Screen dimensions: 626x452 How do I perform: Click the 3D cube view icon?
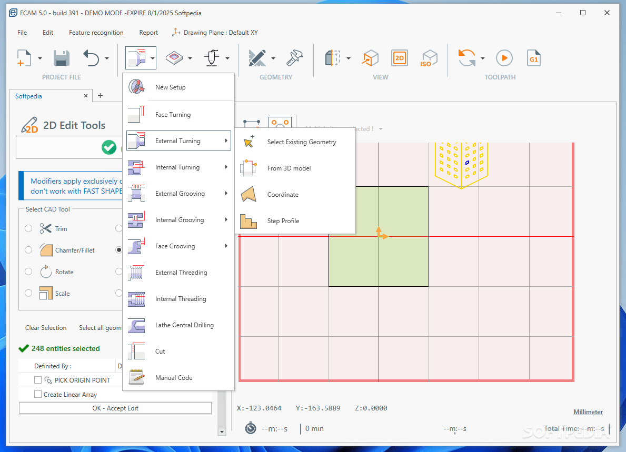[370, 58]
